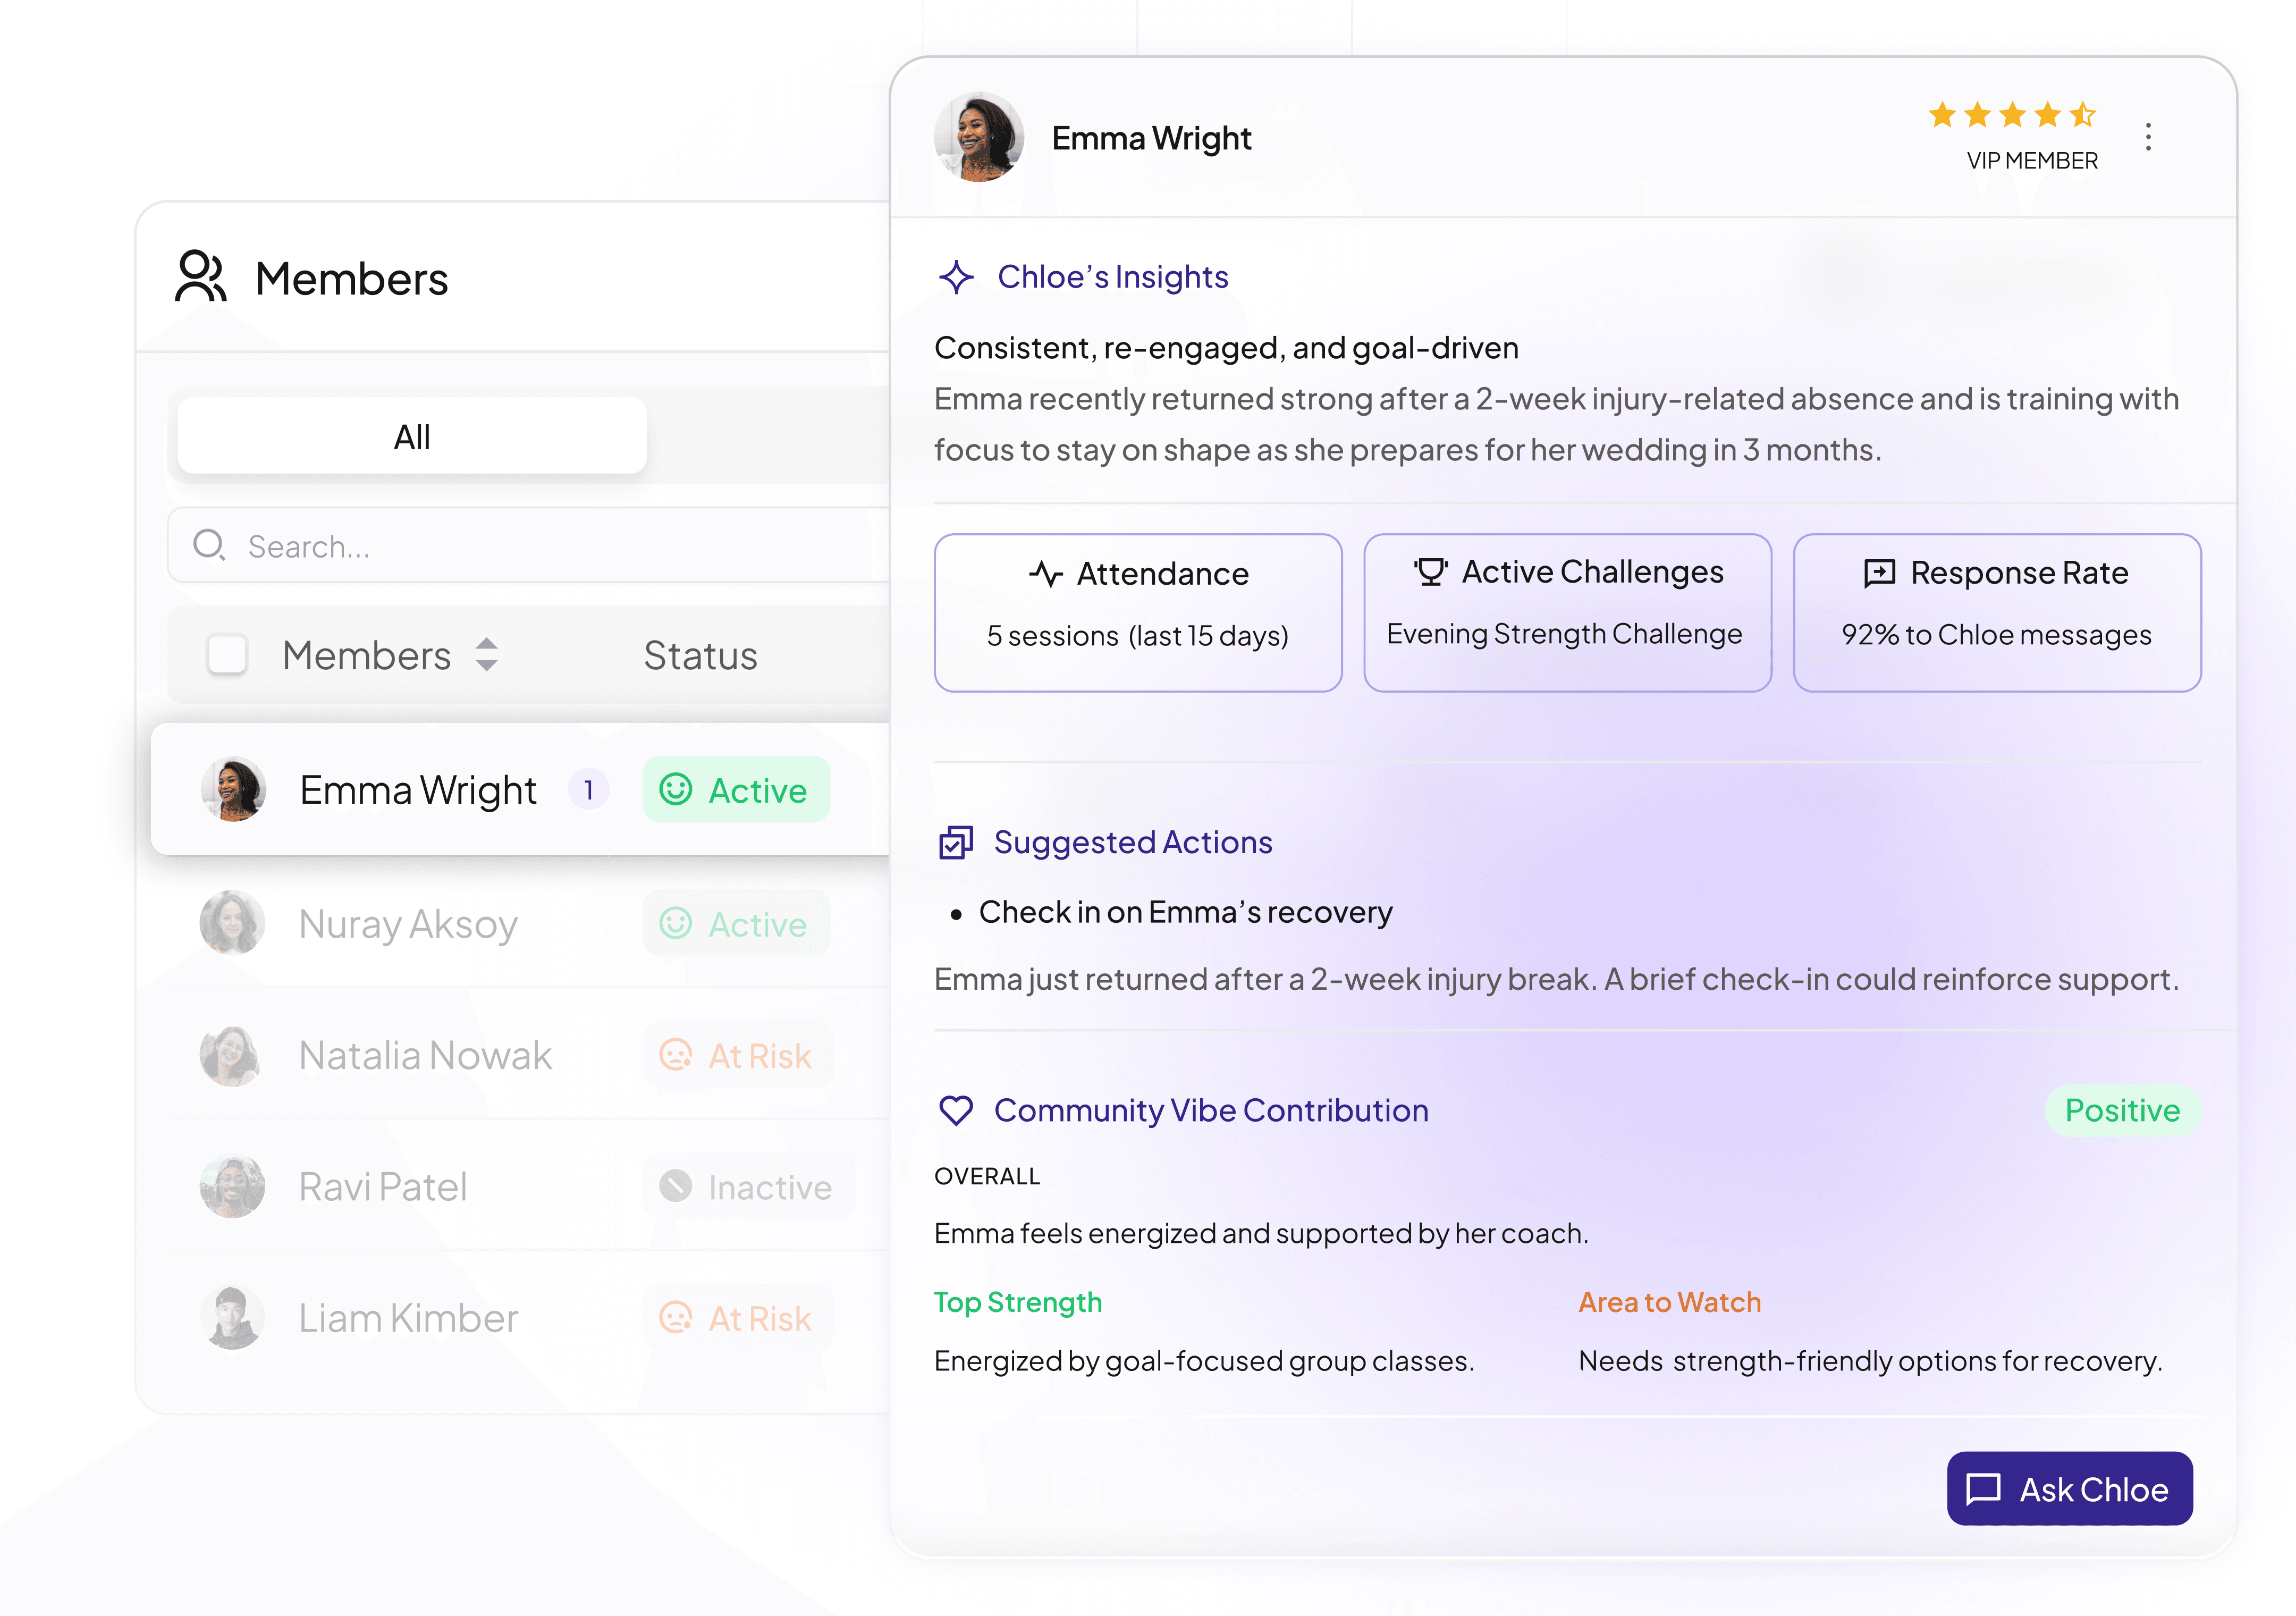Click the five-star VIP rating
Image resolution: width=2296 pixels, height=1616 pixels.
click(2011, 116)
